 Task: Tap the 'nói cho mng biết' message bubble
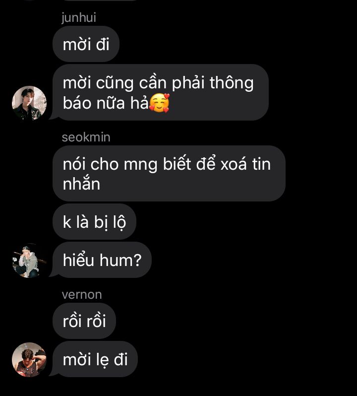[x=169, y=174]
